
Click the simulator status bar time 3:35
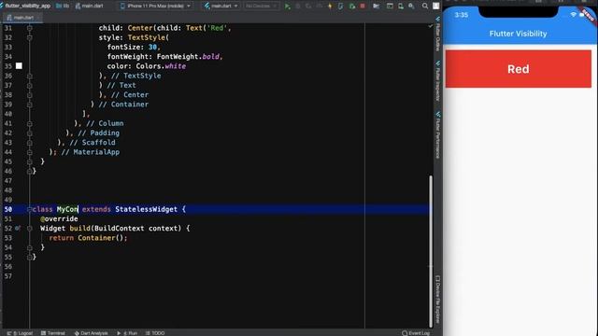pyautogui.click(x=461, y=15)
